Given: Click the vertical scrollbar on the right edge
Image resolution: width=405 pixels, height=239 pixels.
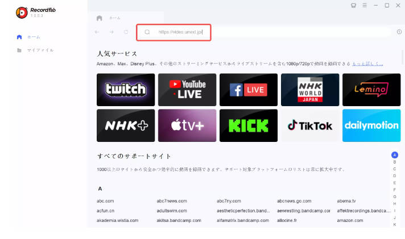Looking at the screenshot, I should click(x=403, y=57).
